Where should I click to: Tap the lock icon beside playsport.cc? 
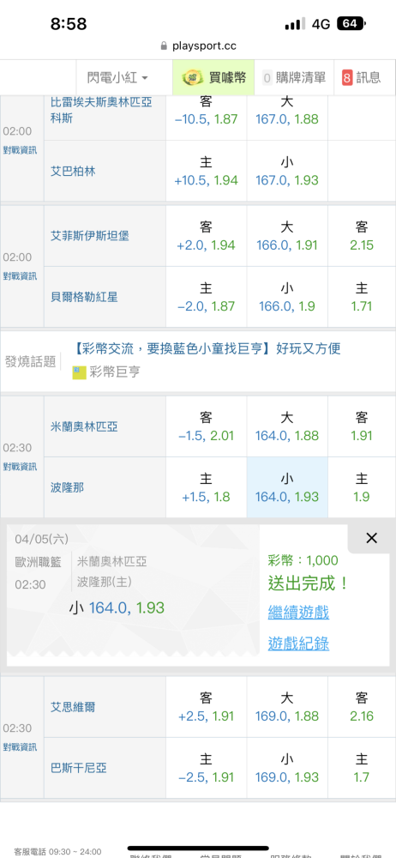pos(164,46)
